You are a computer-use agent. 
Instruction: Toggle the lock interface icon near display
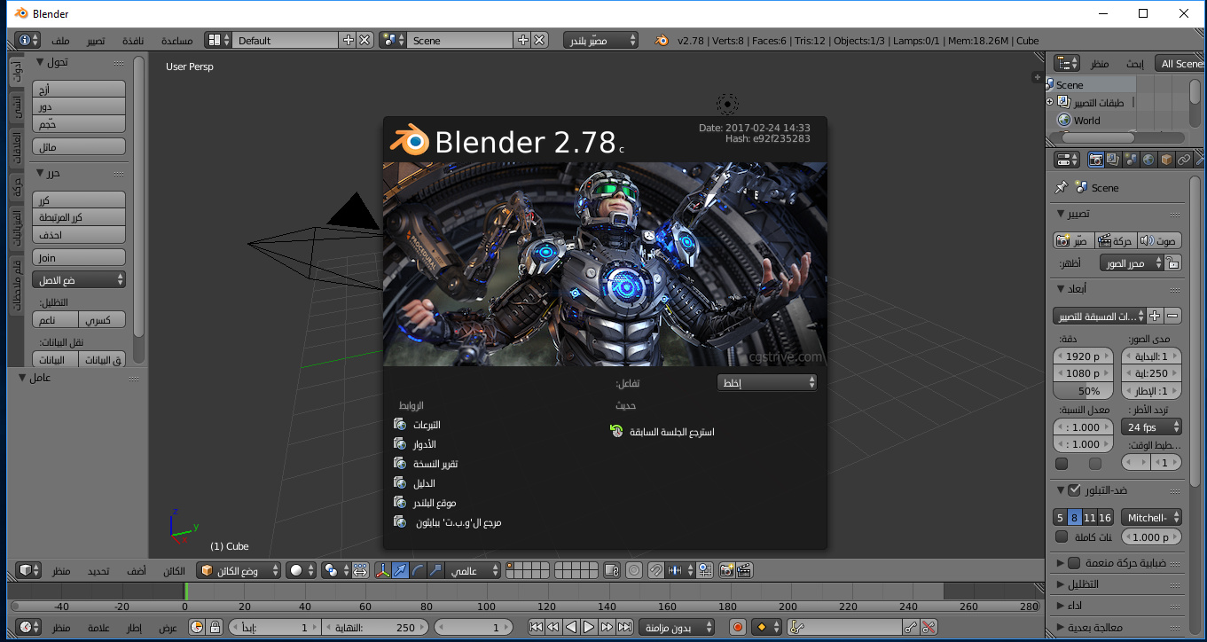[1173, 263]
